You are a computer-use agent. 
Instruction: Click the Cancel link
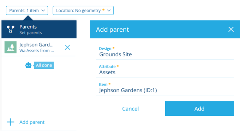tap(130, 109)
